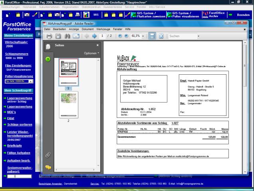Open the binoculars search tool in Adobe Reader
The width and height of the screenshot is (254, 191).
point(67,36)
